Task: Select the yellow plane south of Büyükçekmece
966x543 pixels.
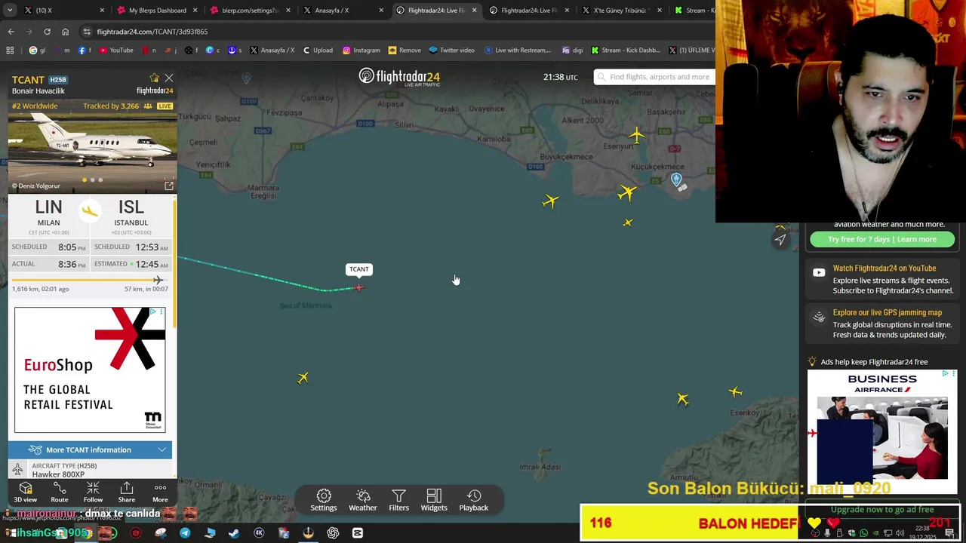Action: (551, 201)
